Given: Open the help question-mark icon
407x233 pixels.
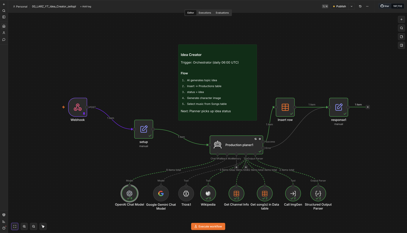Looking at the screenshot, I should [4, 228].
